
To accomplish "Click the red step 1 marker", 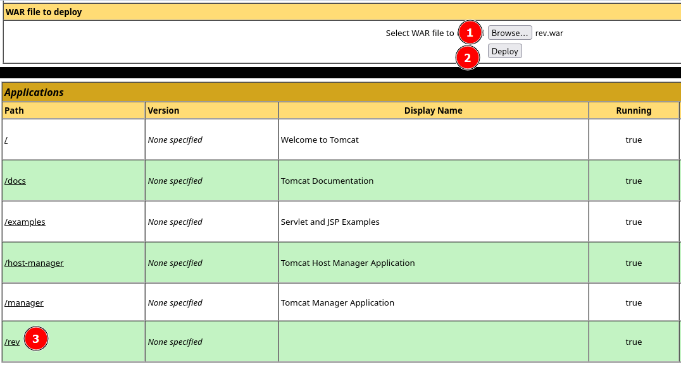I will [469, 33].
